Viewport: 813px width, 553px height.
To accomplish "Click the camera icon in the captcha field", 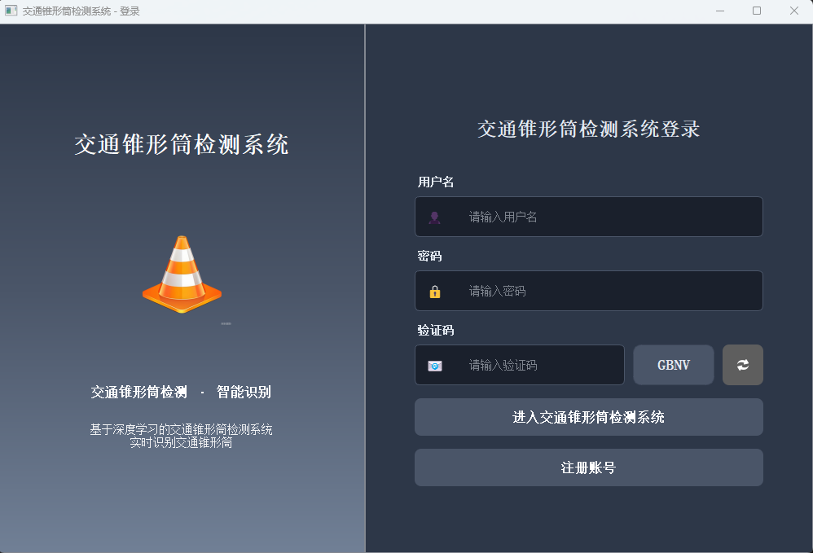I will pyautogui.click(x=435, y=365).
